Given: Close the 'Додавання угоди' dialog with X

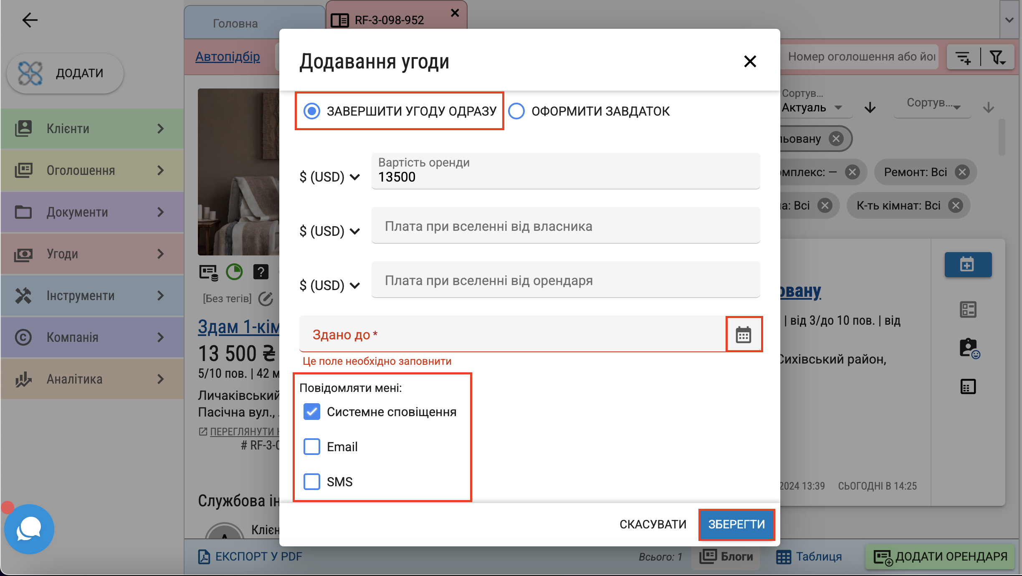Looking at the screenshot, I should (750, 61).
